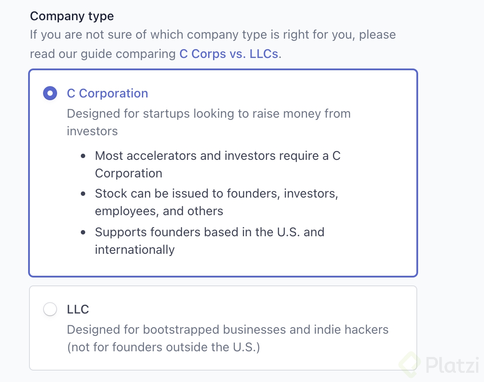This screenshot has width=484, height=382.
Task: Click "employees, and others" line in second bullet
Action: 159,211
